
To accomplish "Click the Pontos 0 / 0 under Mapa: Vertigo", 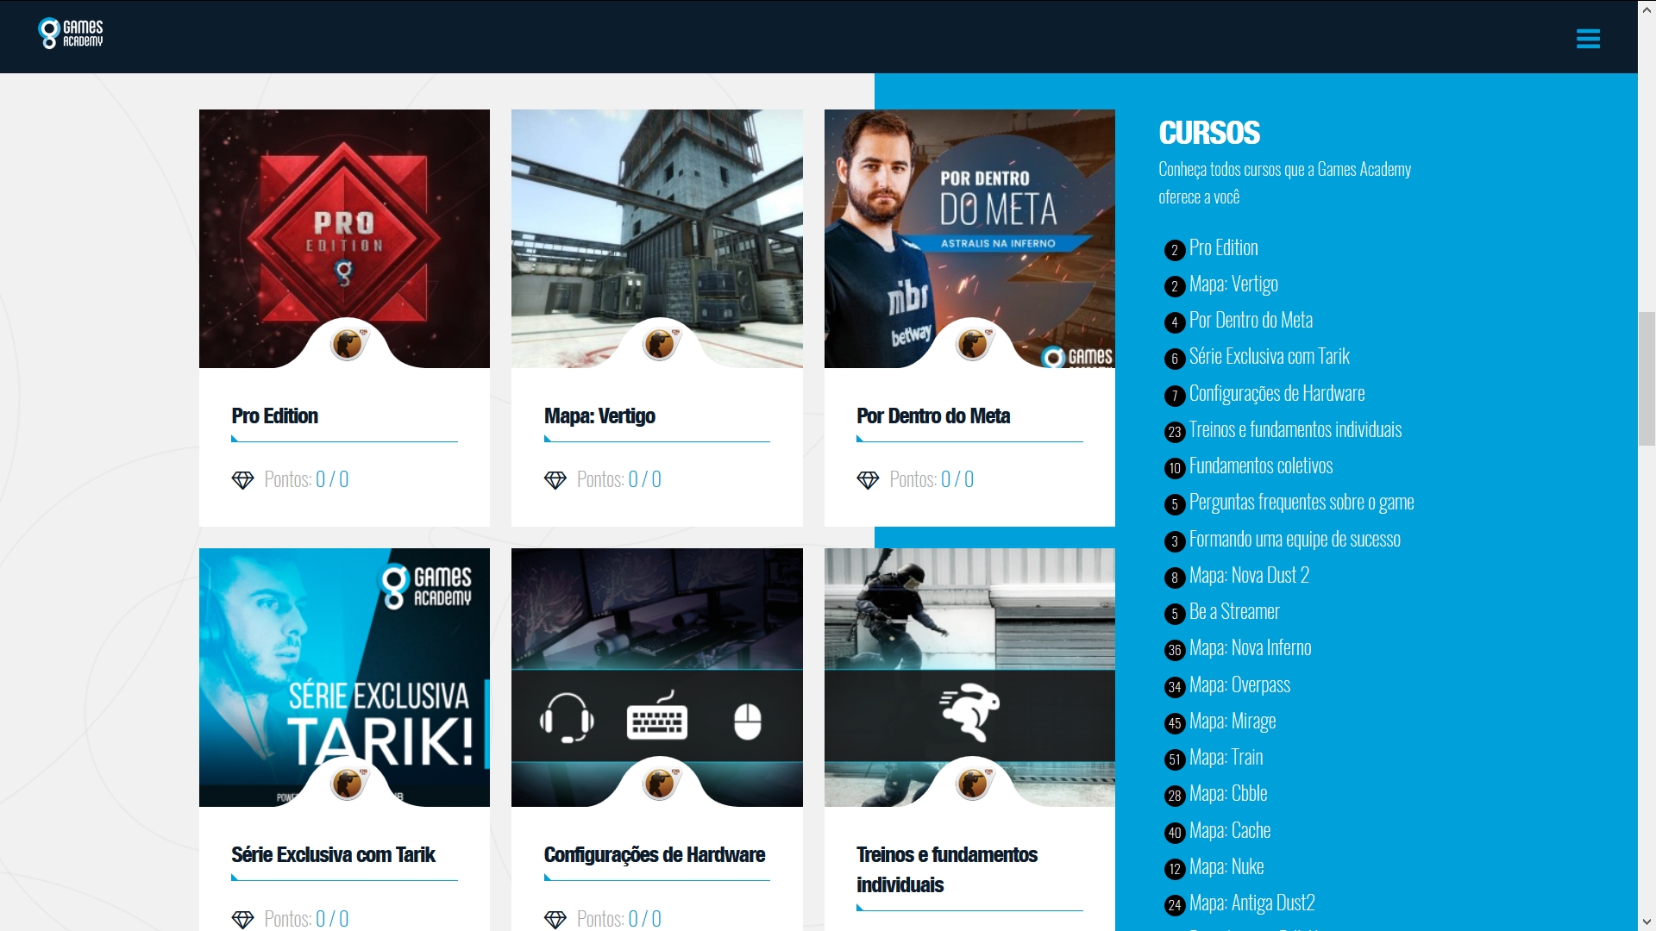I will click(x=618, y=480).
